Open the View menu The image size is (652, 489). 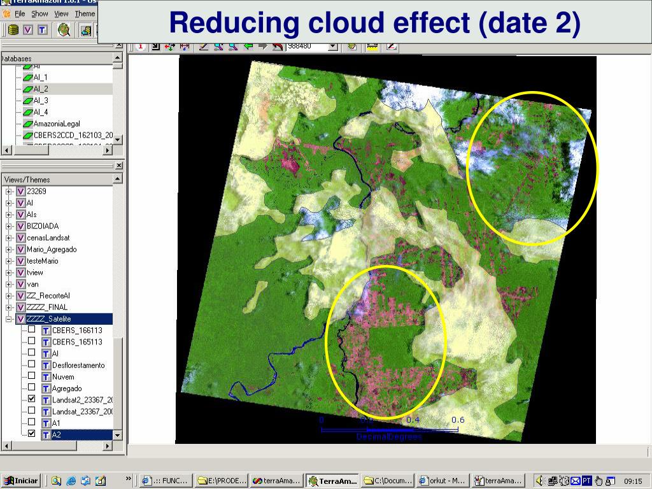(61, 14)
